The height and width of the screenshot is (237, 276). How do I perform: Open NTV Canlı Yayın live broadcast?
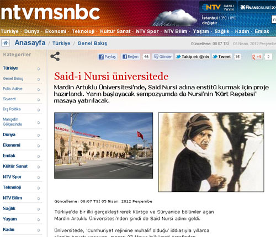pos(218,8)
